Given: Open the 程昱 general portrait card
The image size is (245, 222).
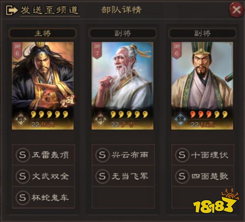Looking at the screenshot, I should 202,86.
